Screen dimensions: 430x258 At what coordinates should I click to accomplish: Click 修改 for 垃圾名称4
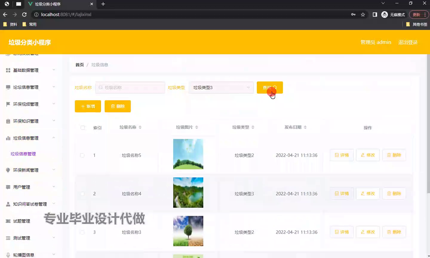click(x=368, y=193)
